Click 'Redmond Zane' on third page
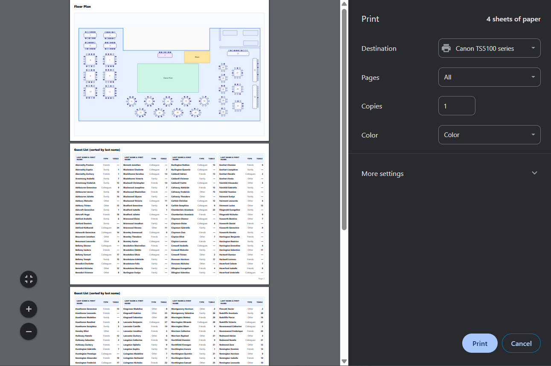 click(227, 345)
